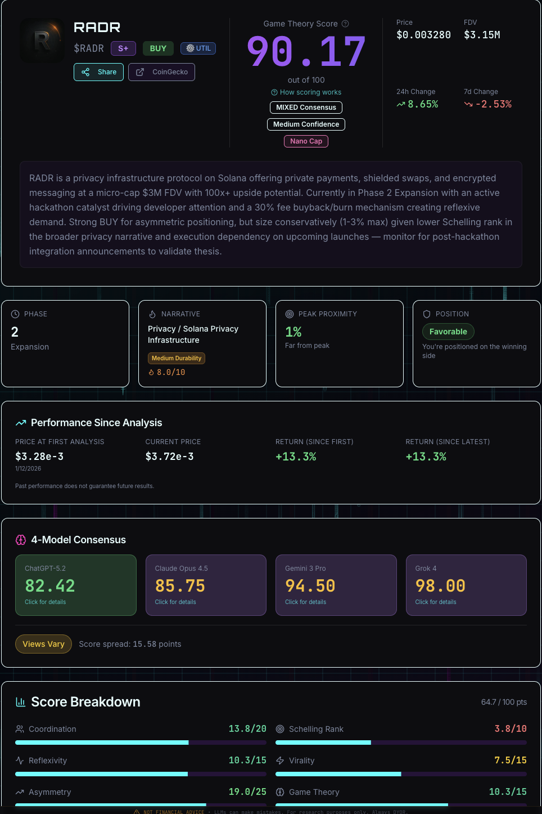
Task: Select the BUY rating badge
Action: click(x=157, y=48)
